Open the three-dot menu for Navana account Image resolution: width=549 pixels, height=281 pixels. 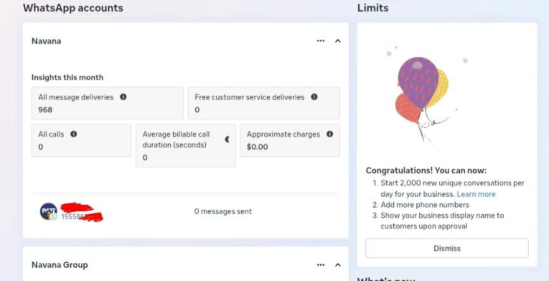[x=320, y=41]
